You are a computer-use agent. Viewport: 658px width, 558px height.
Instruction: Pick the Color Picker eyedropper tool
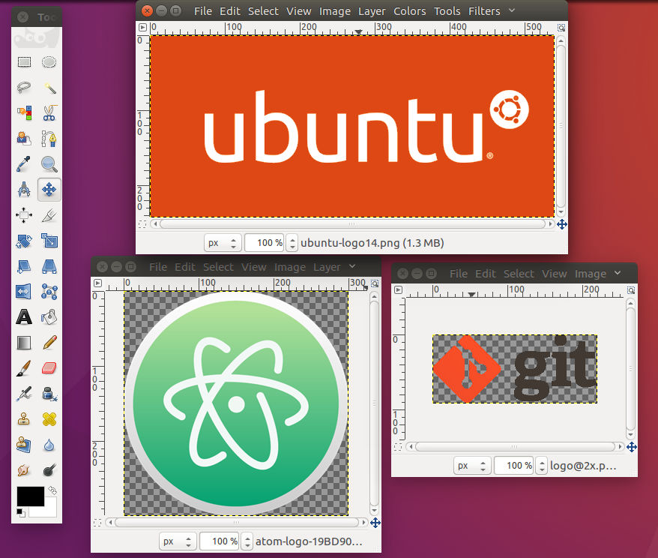(x=24, y=164)
